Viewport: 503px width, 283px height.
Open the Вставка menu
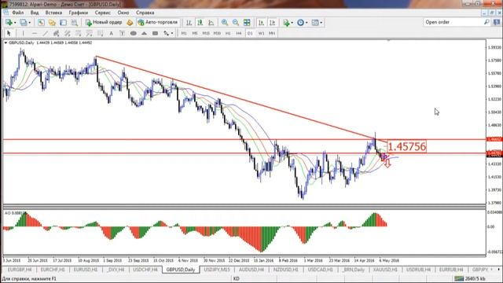pos(53,13)
